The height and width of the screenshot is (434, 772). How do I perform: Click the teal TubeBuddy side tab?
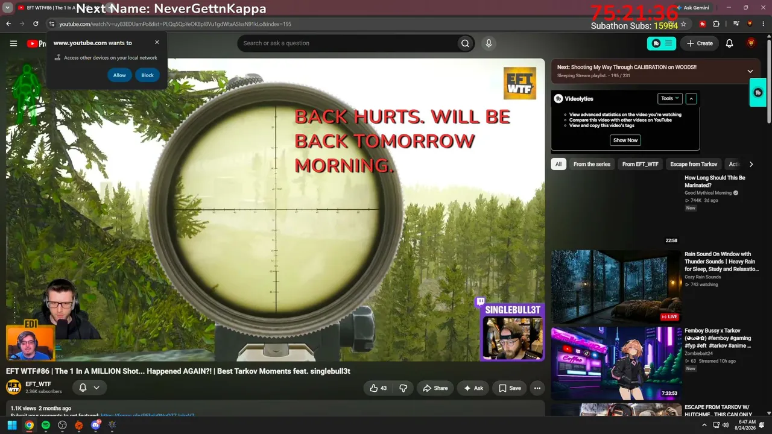click(758, 93)
